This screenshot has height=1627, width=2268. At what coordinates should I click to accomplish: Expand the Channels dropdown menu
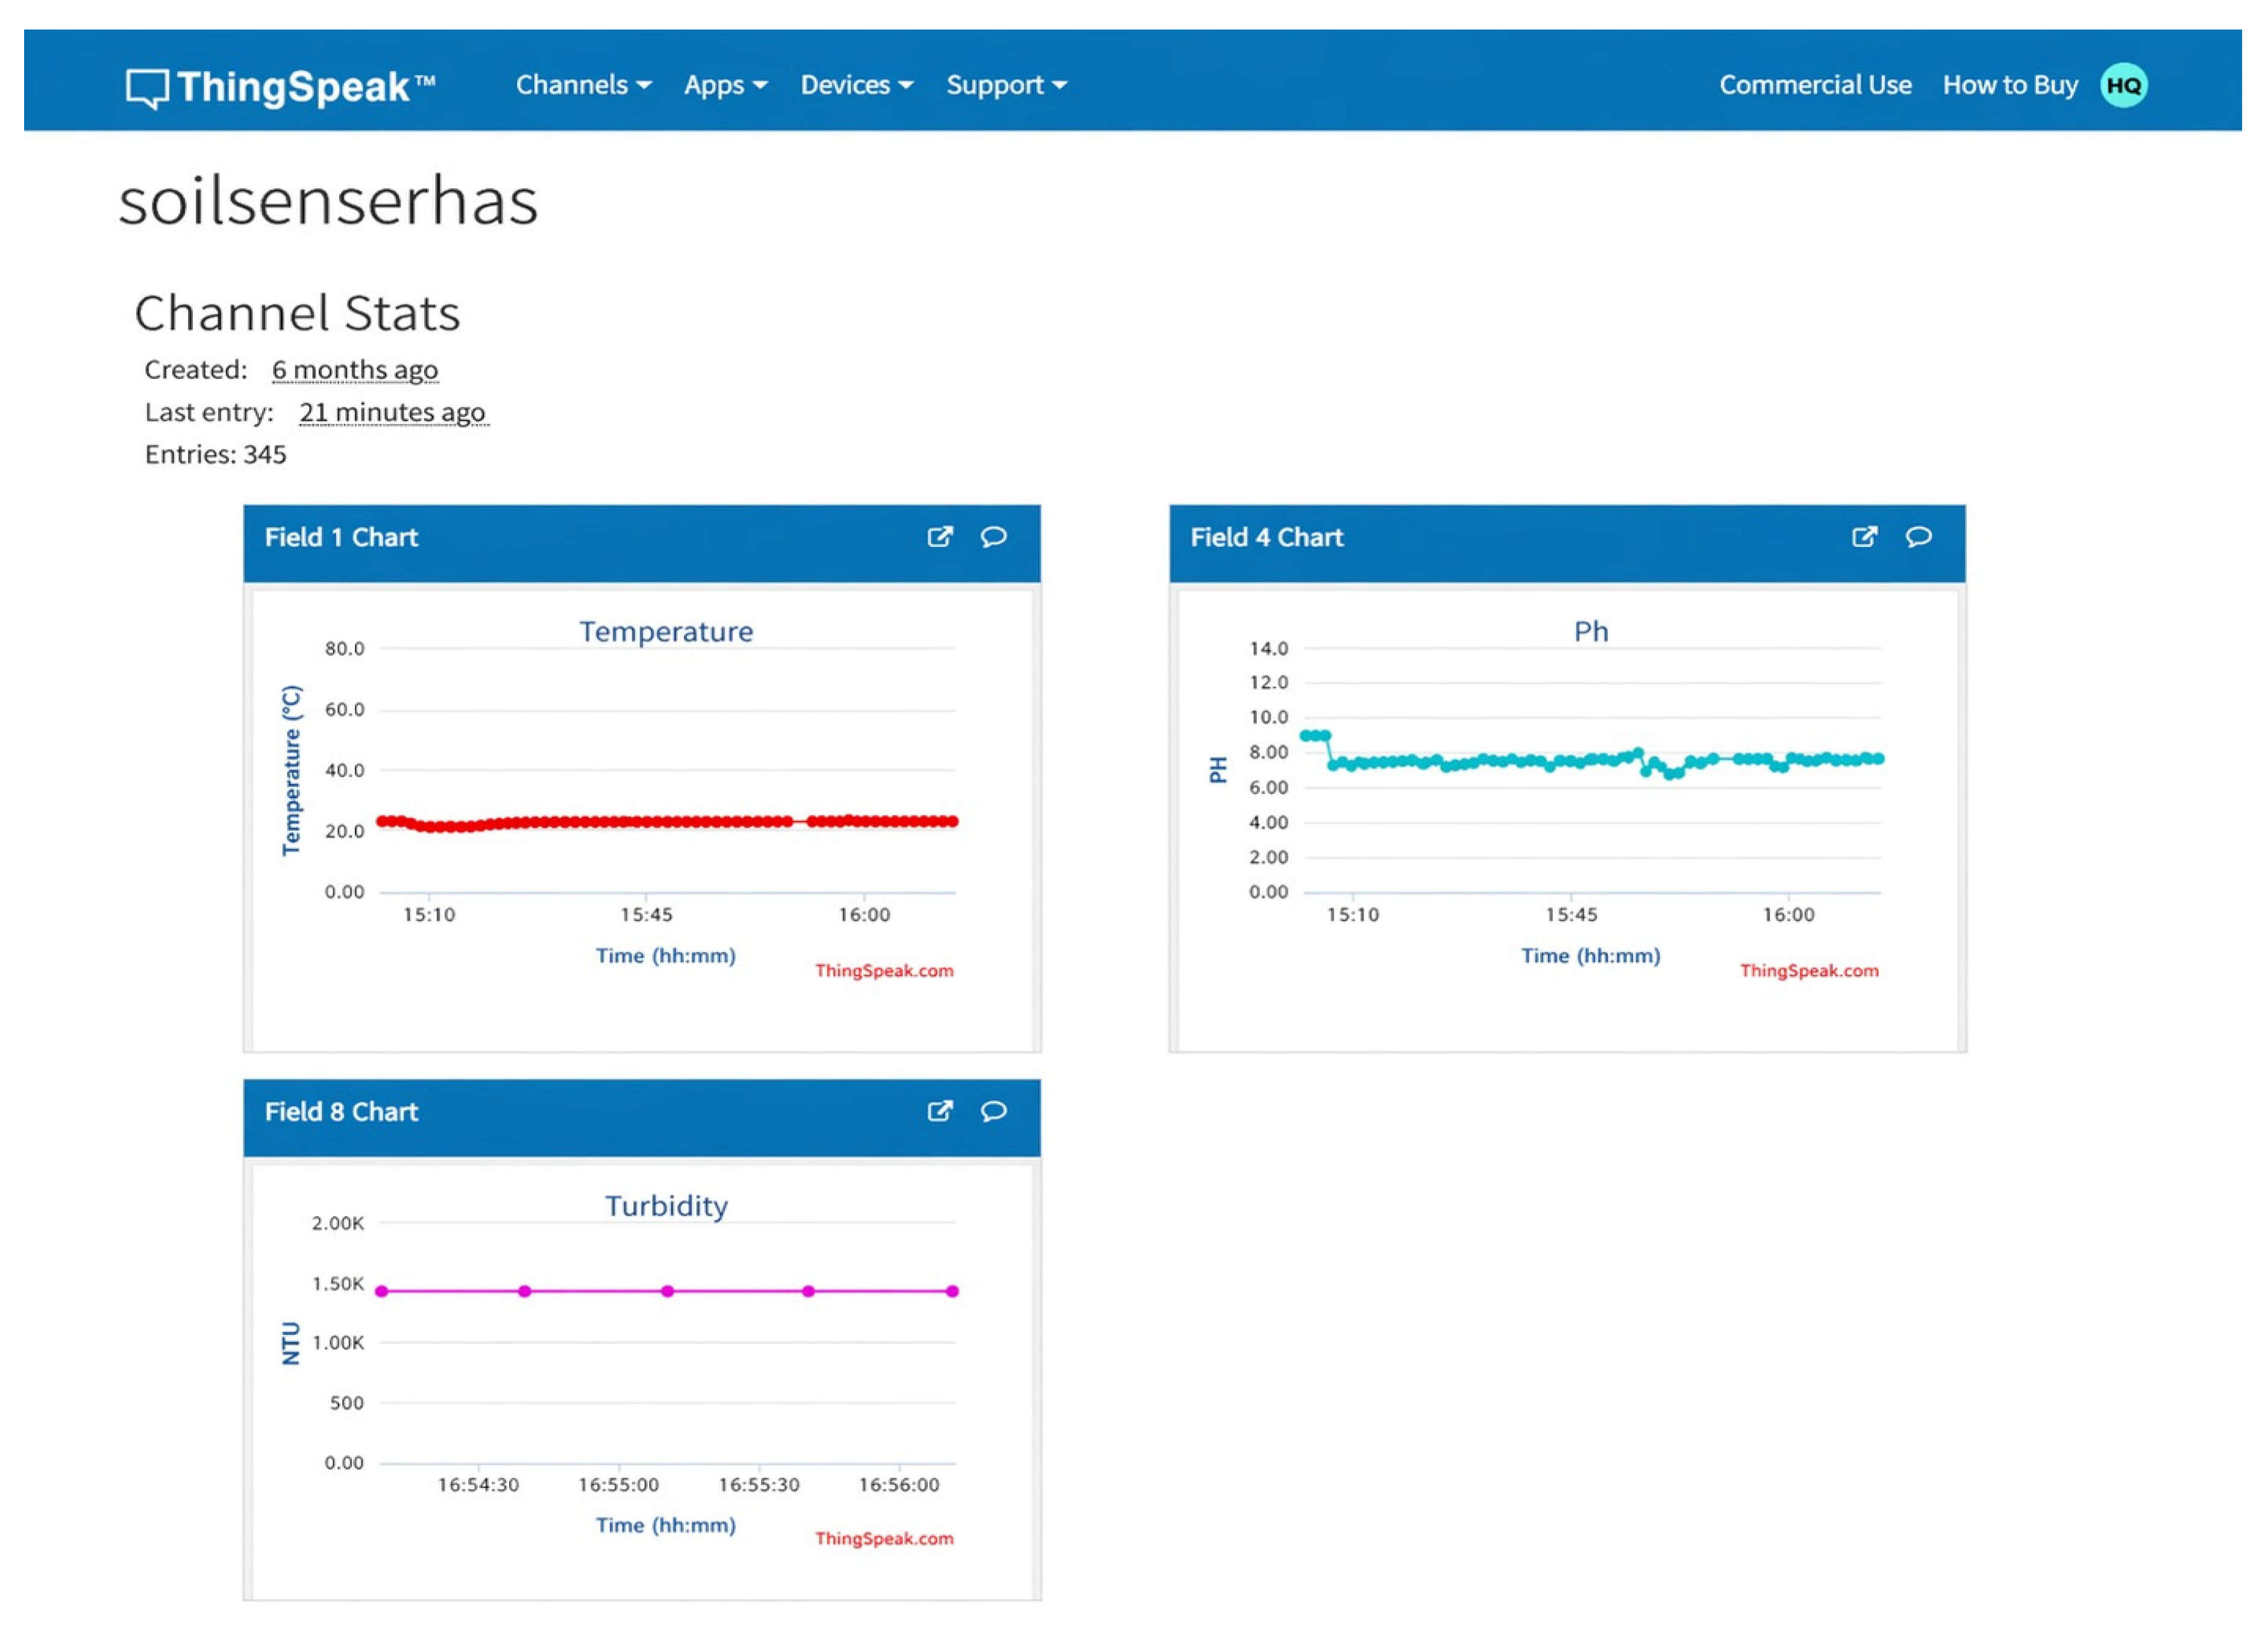pyautogui.click(x=583, y=85)
